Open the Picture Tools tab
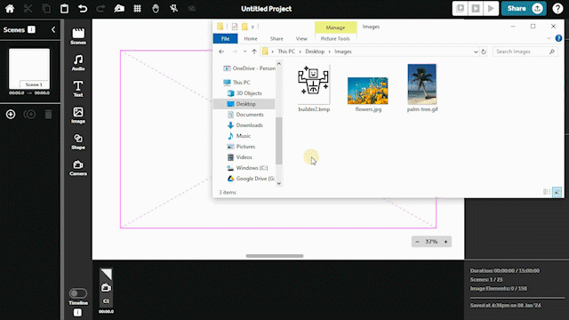This screenshot has width=569, height=320. coord(335,38)
